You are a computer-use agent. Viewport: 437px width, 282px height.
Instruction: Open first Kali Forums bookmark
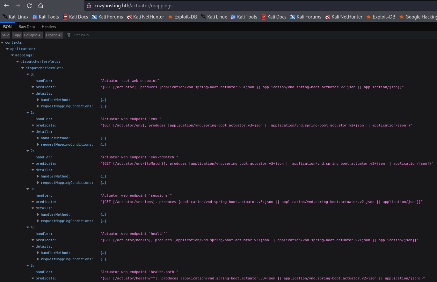click(x=107, y=17)
